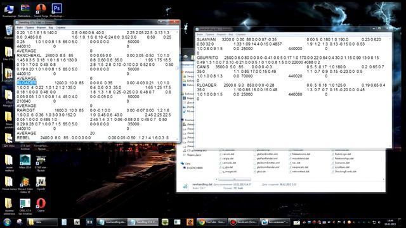Open Файл menu in right Notepad
The height and width of the screenshot is (228, 406).
[200, 34]
